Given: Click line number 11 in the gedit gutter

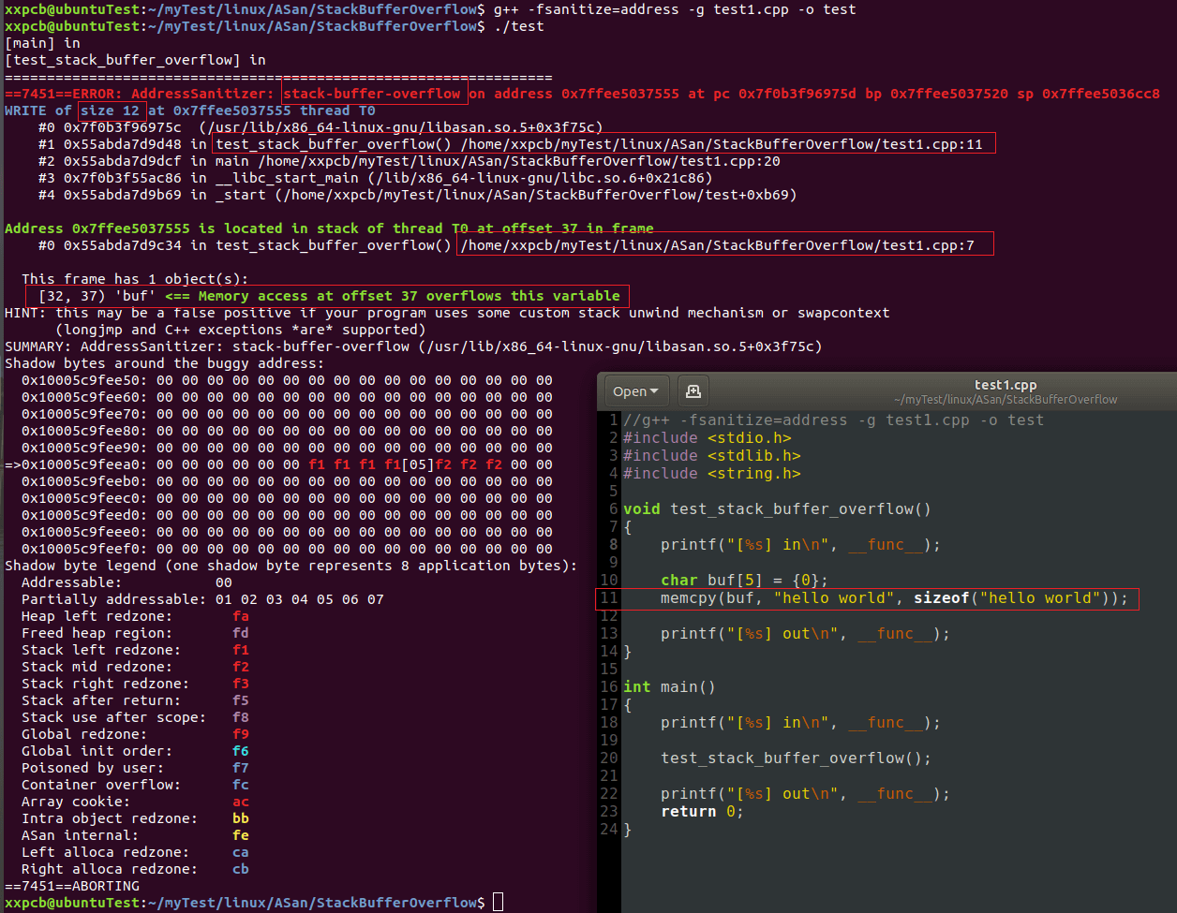Looking at the screenshot, I should pyautogui.click(x=609, y=598).
